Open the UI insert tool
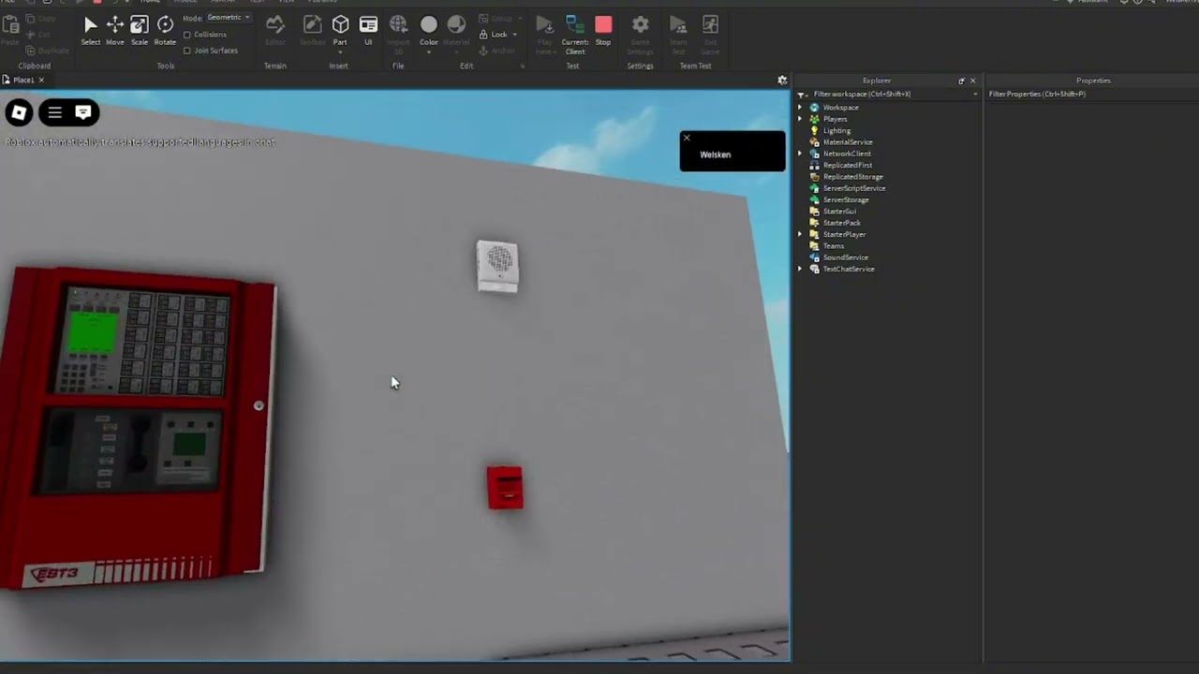Screen dimensions: 1199x674 click(x=368, y=30)
